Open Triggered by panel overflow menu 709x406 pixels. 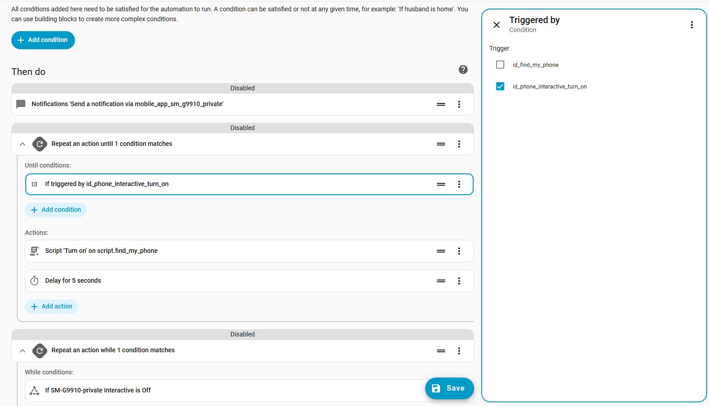691,25
